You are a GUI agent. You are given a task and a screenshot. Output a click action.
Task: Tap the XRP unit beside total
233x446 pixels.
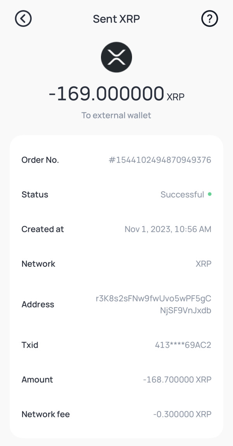tap(176, 97)
